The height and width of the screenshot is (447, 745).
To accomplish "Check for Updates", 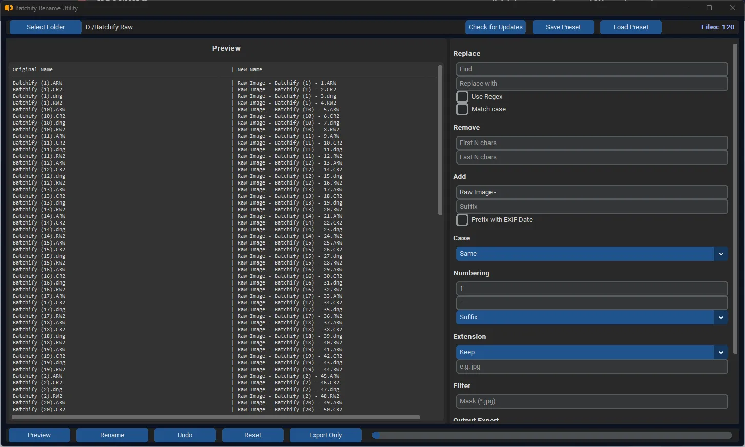I will pos(496,27).
